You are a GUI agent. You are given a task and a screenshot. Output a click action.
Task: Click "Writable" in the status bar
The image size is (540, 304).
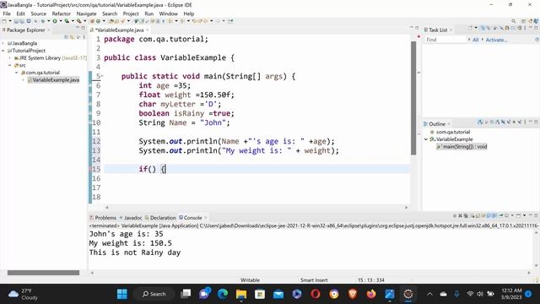pyautogui.click(x=250, y=280)
